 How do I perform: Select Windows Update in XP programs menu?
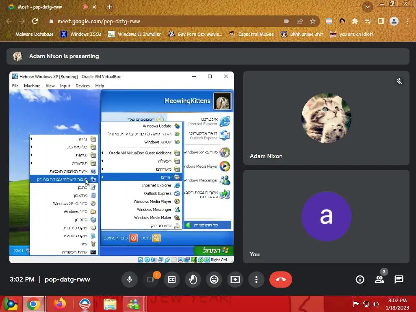(x=141, y=126)
